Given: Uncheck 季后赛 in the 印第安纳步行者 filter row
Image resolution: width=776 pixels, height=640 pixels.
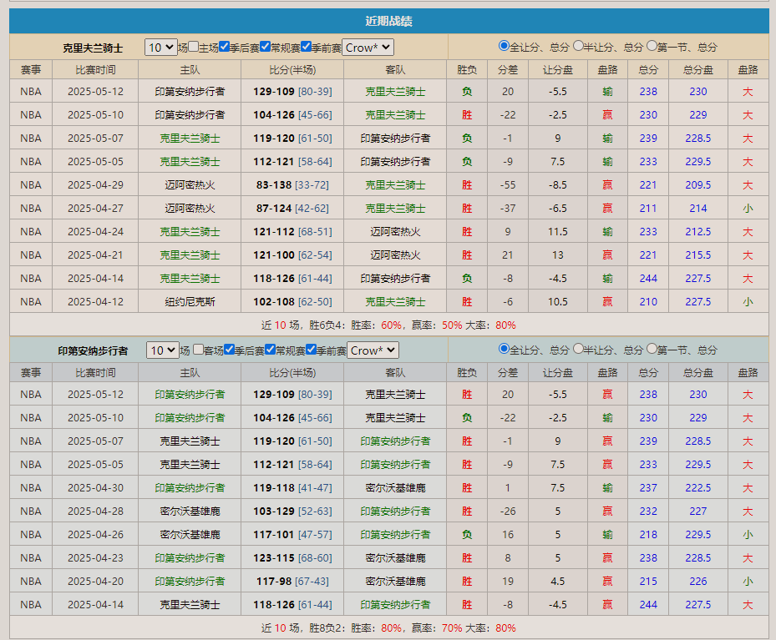Looking at the screenshot, I should [x=227, y=350].
